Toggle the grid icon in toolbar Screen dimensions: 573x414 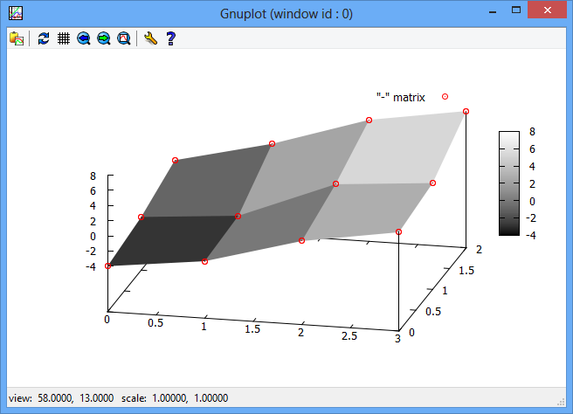[64, 38]
